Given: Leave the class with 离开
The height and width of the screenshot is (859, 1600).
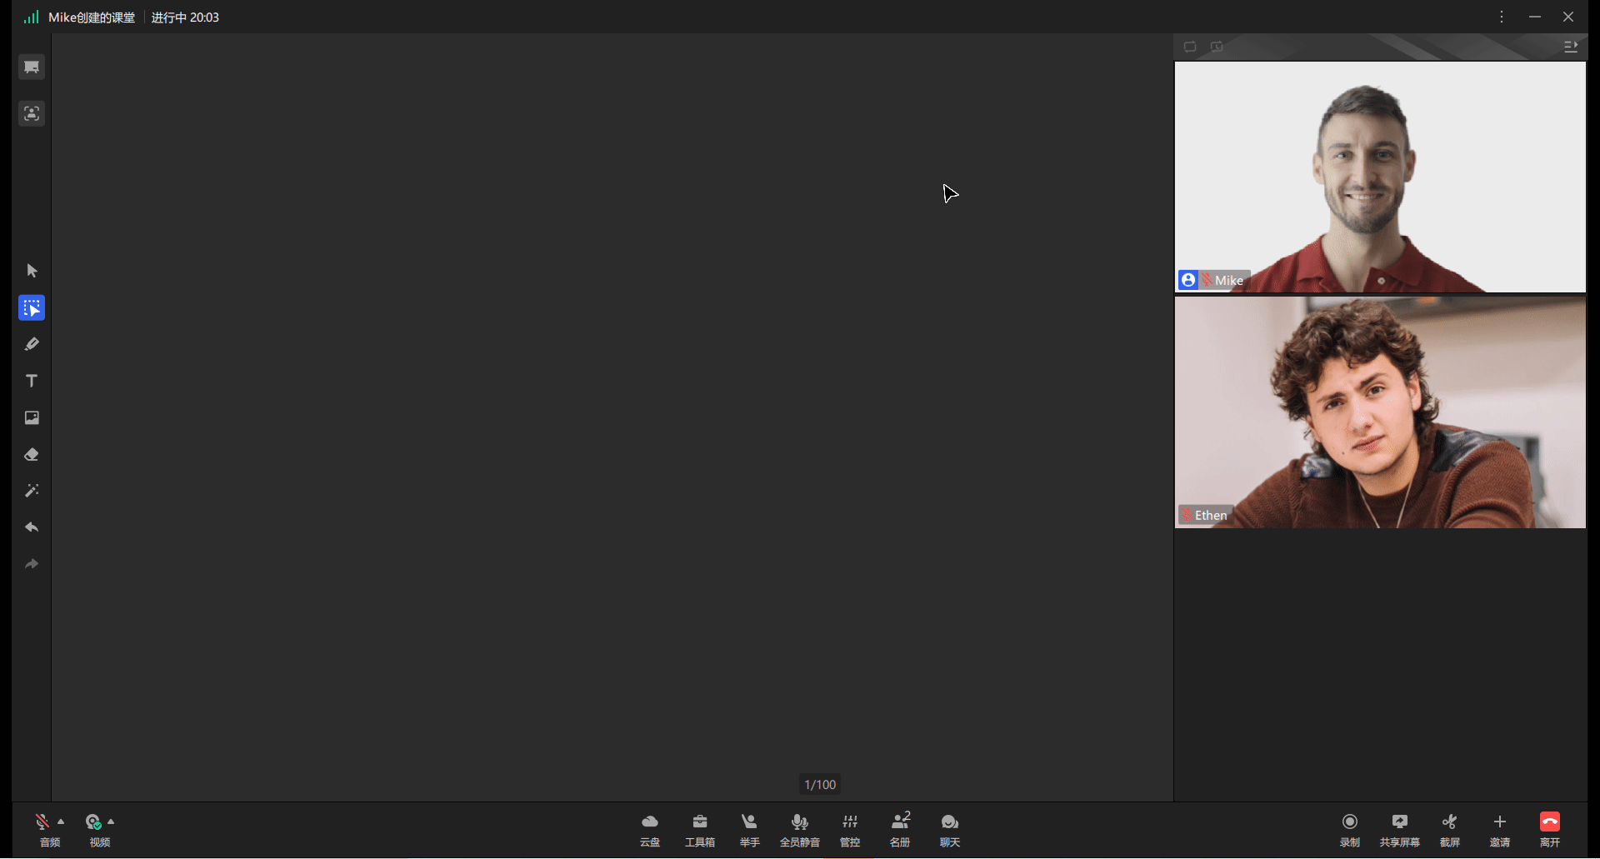Looking at the screenshot, I should tap(1550, 830).
